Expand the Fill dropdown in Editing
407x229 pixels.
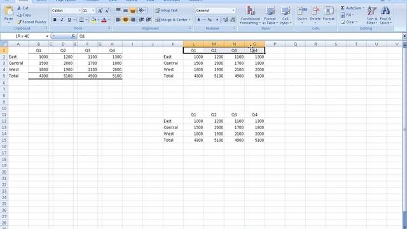click(353, 15)
